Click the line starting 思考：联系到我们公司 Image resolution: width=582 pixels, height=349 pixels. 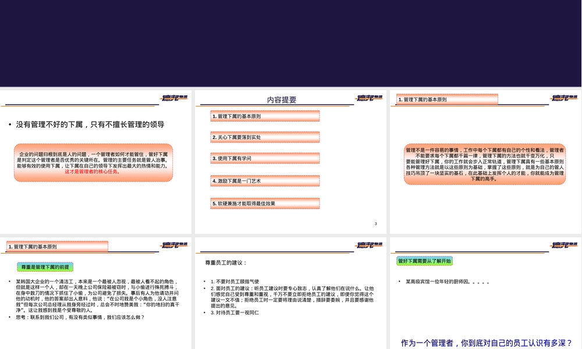80,318
